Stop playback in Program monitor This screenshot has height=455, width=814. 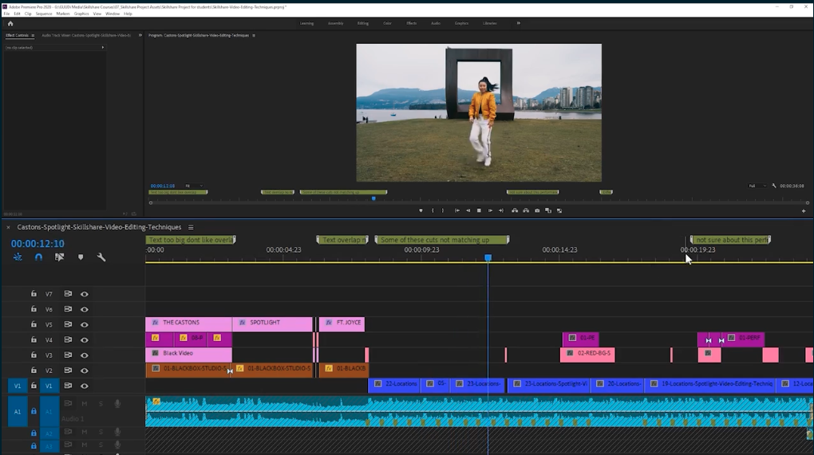point(479,210)
